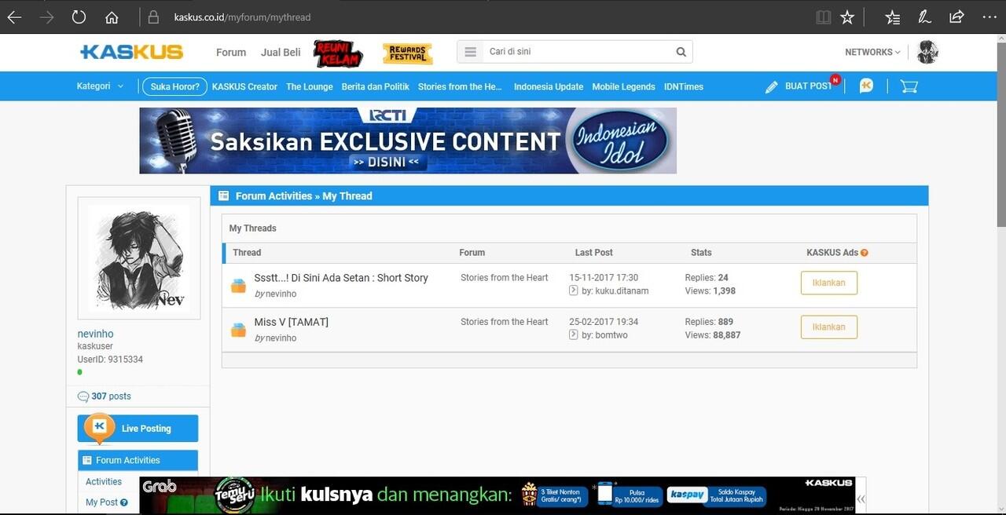Click the KASKUS Ads help icon
The height and width of the screenshot is (515, 1006).
pos(865,253)
